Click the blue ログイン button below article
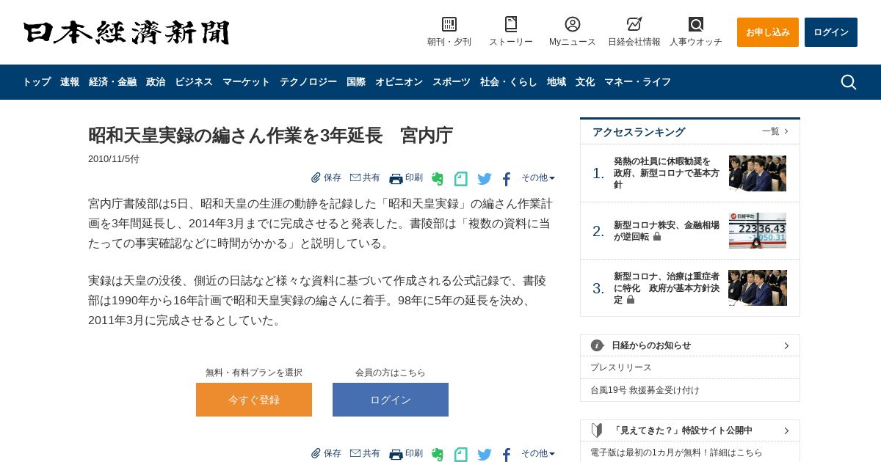Viewport: 881px width, 462px height. click(391, 400)
